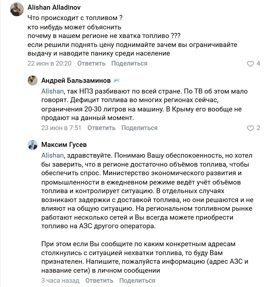268x287 pixels.
Task: Open timestamp 23 июн в 7:51
Action: [61, 128]
